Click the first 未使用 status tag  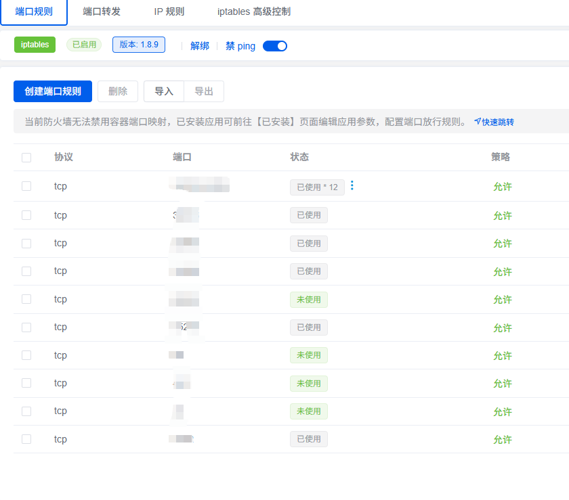309,300
